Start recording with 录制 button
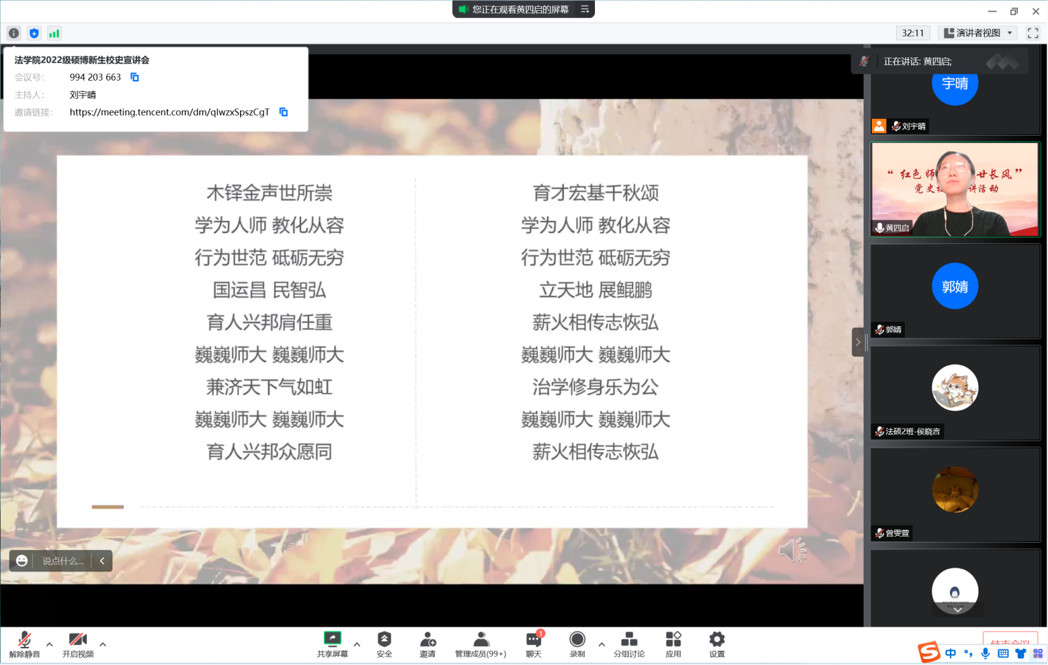The width and height of the screenshot is (1048, 665). tap(577, 644)
